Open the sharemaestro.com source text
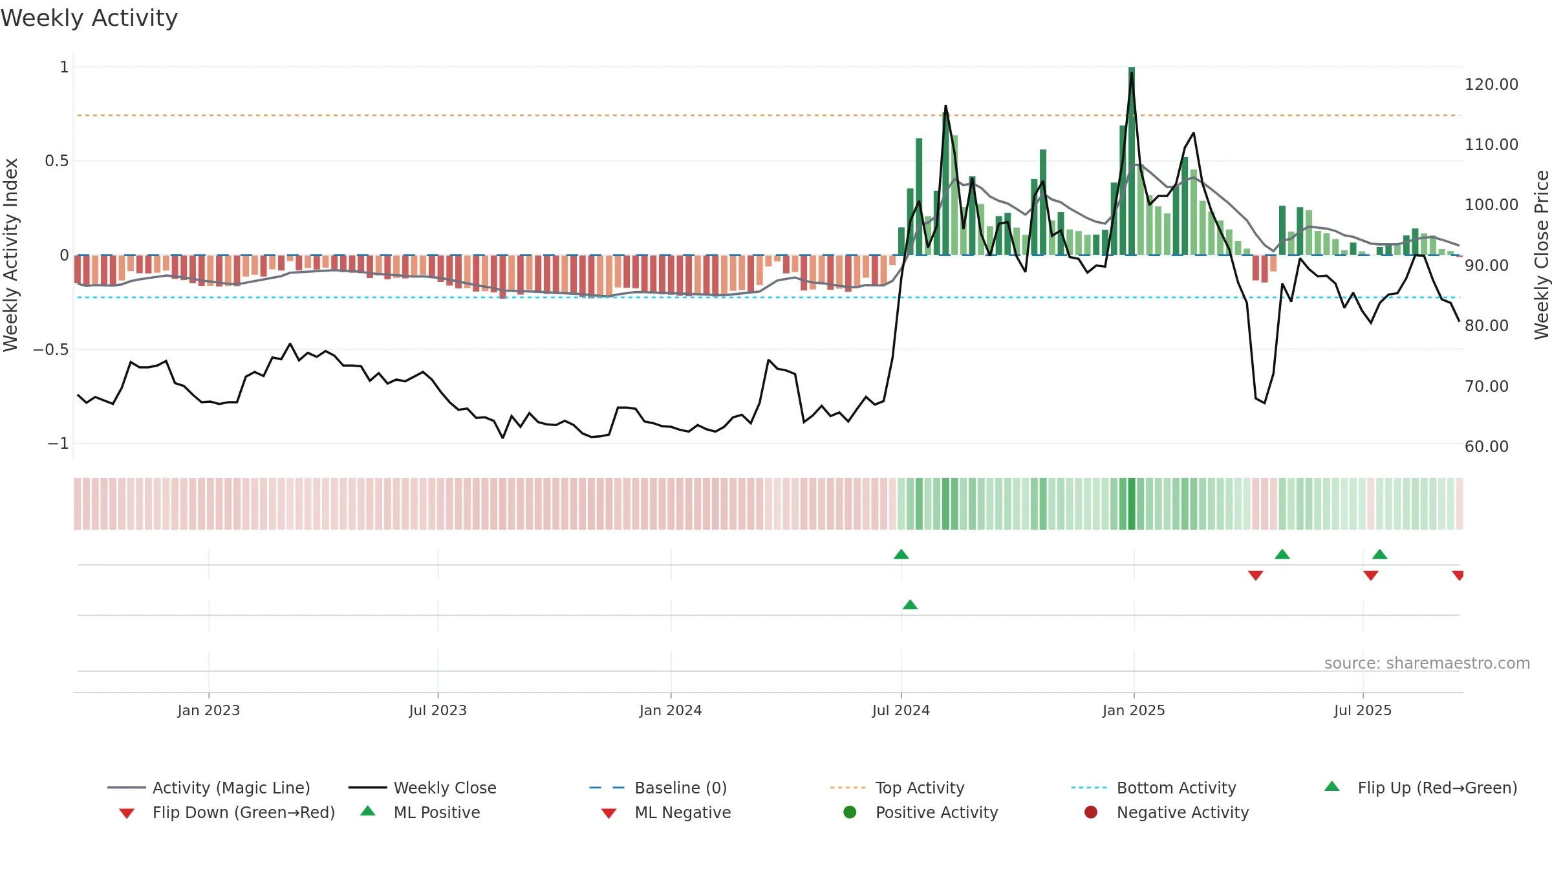 [1427, 663]
